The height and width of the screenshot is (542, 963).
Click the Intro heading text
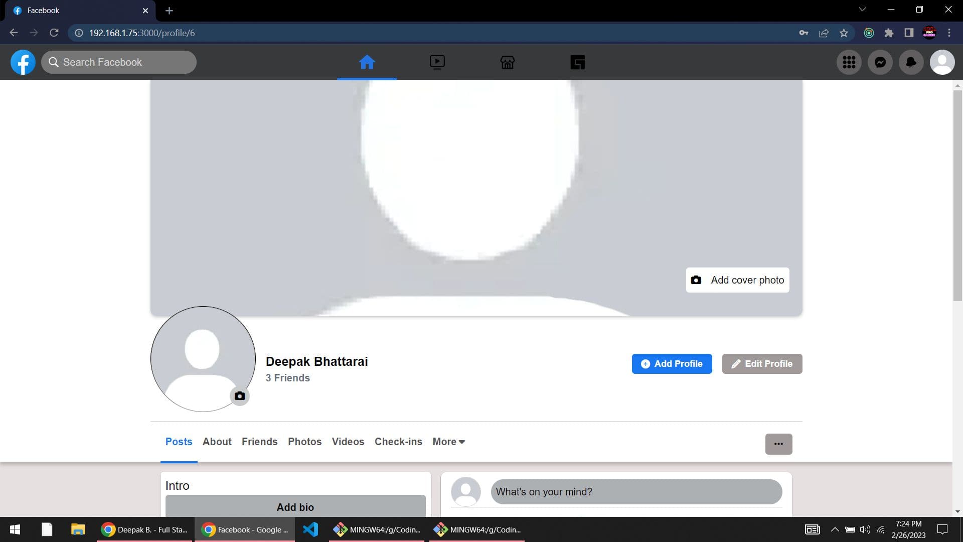coord(177,486)
